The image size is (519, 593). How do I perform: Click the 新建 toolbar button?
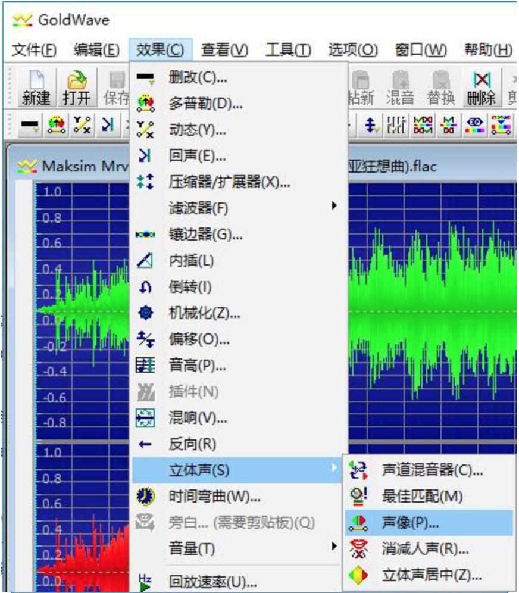point(36,88)
